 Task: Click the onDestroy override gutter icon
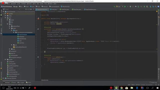tap(38, 57)
